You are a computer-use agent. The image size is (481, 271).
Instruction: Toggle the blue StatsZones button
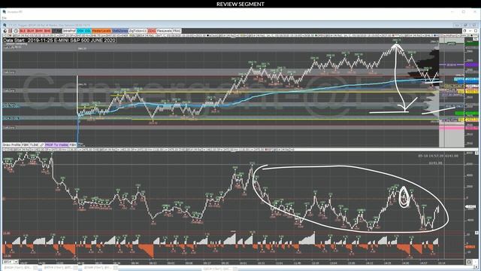tap(120, 31)
